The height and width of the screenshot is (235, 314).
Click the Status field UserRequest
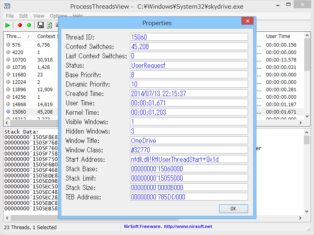[189, 65]
